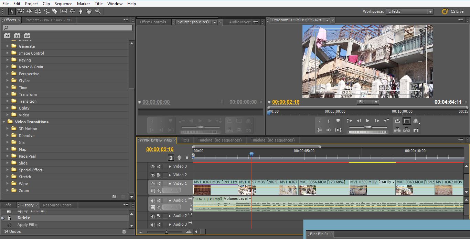Expand the Dissolve transitions folder
Viewport: 470px width, 239px height.
click(x=8, y=136)
